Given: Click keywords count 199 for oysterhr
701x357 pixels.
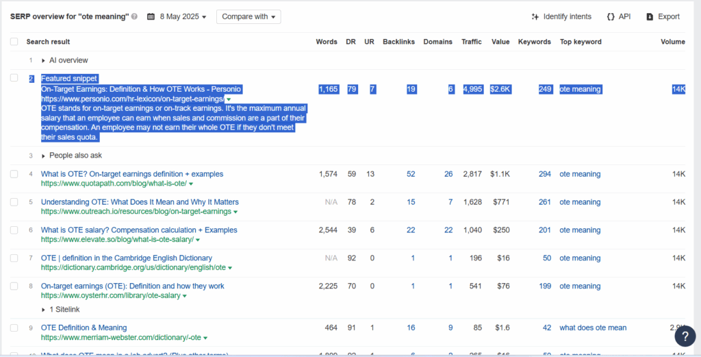Looking at the screenshot, I should pos(545,286).
